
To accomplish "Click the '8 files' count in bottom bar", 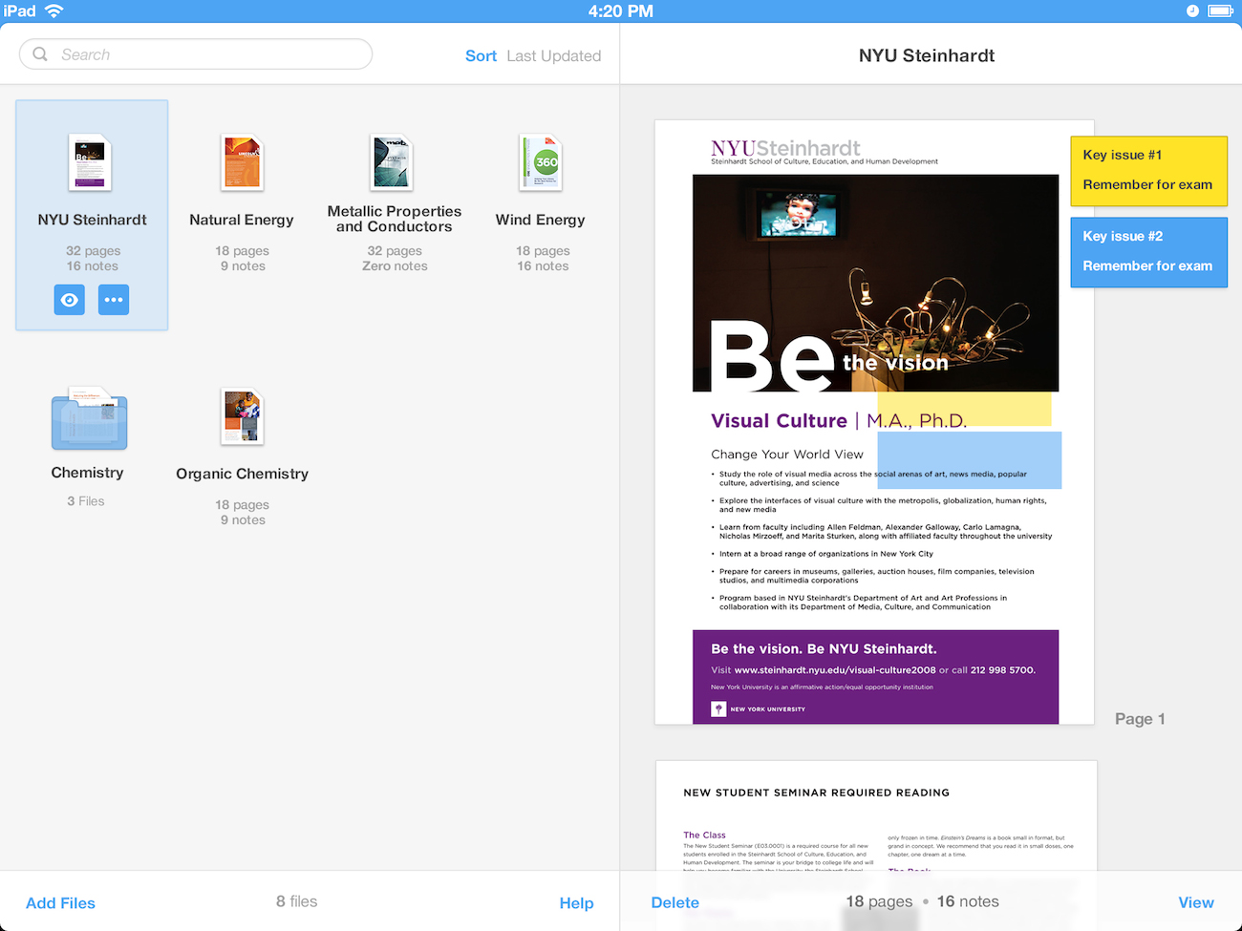I will tap(296, 901).
